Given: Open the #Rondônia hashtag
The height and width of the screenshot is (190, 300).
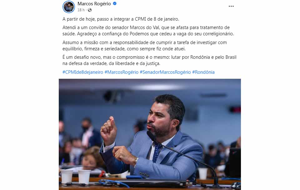Looking at the screenshot, I should coord(203,72).
